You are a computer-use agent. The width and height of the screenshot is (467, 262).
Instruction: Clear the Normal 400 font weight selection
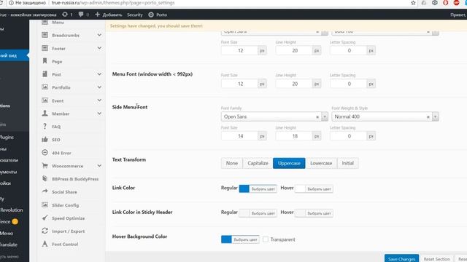pyautogui.click(x=428, y=117)
